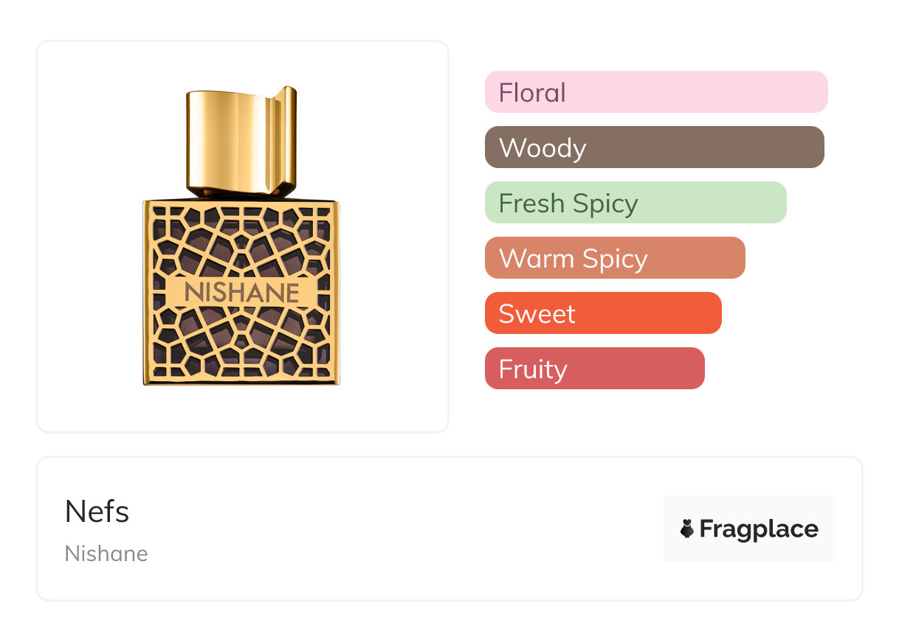Click the word "Floral"
The height and width of the screenshot is (637, 899).
coord(532,93)
